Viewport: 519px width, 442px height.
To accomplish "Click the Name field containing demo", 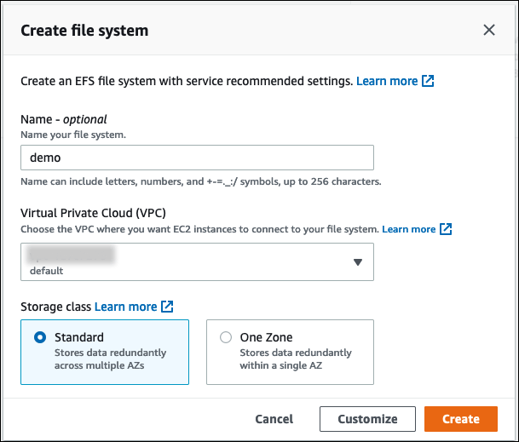I will coord(196,158).
